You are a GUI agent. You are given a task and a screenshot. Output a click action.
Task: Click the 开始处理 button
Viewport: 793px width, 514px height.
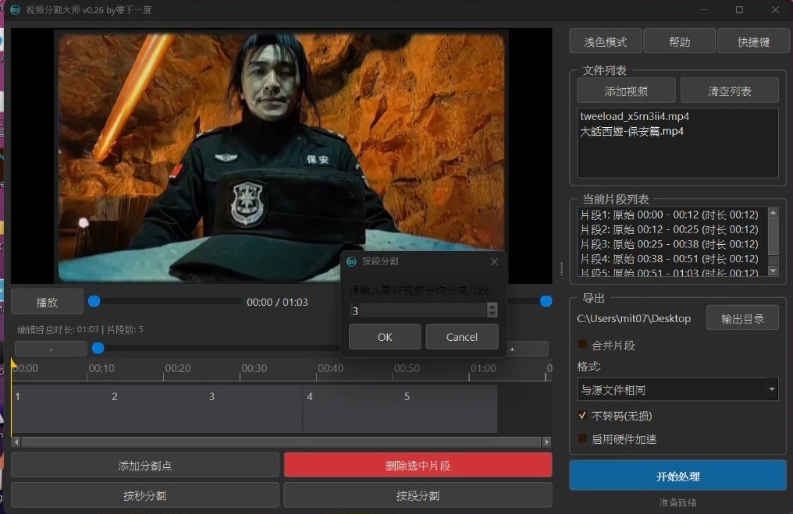coord(677,476)
